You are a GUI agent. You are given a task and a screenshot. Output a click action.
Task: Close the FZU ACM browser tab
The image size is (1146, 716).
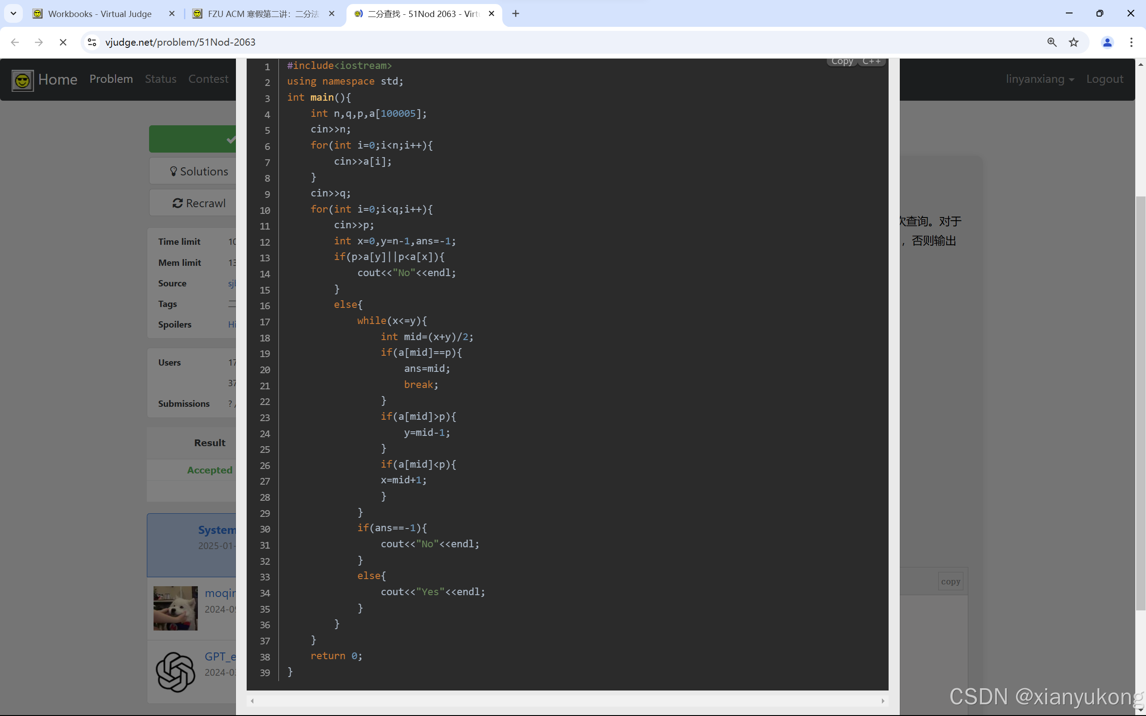pyautogui.click(x=331, y=14)
